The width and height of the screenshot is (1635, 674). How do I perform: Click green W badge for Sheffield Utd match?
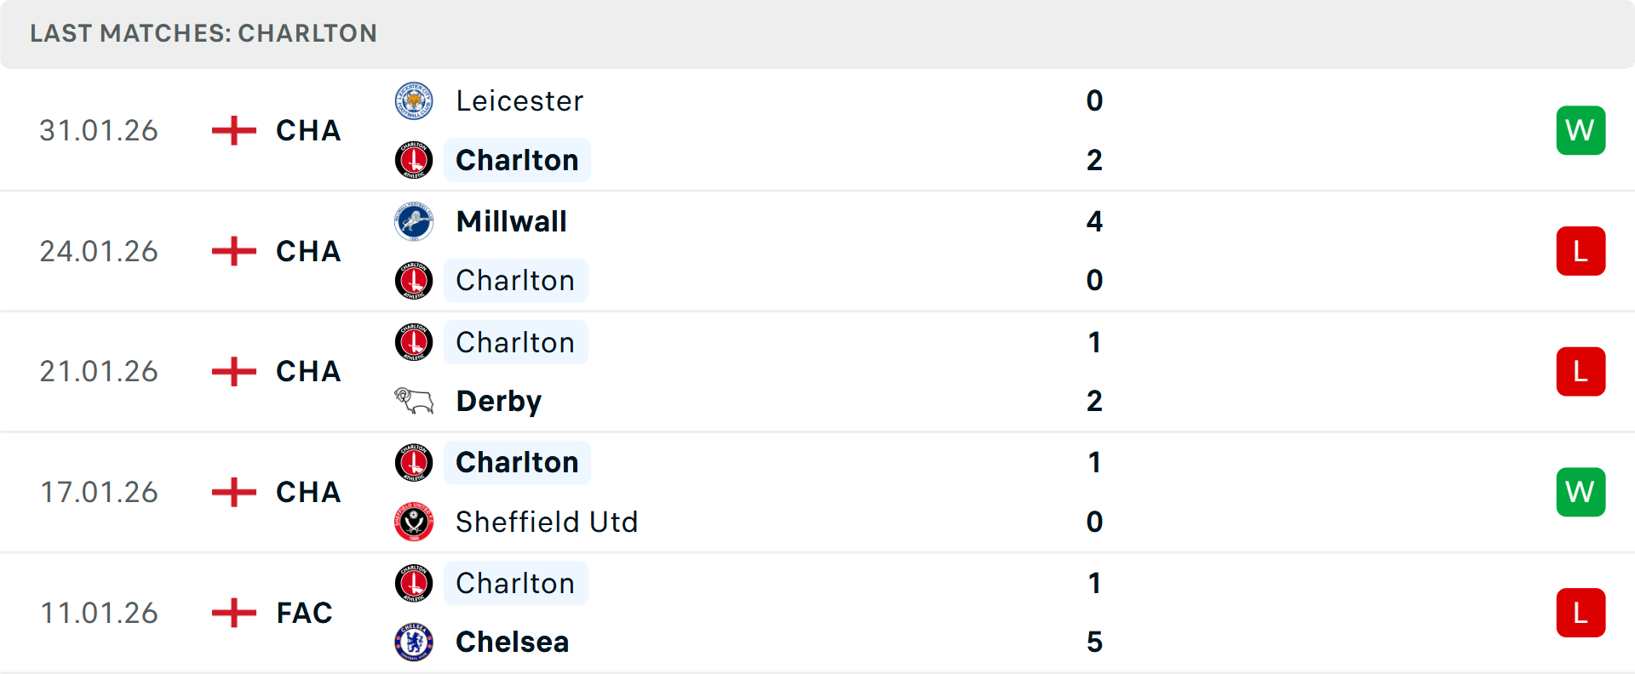1580,492
